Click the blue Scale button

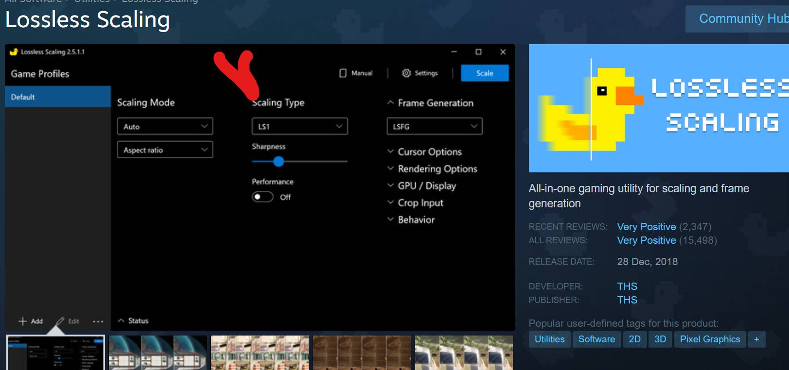[485, 73]
